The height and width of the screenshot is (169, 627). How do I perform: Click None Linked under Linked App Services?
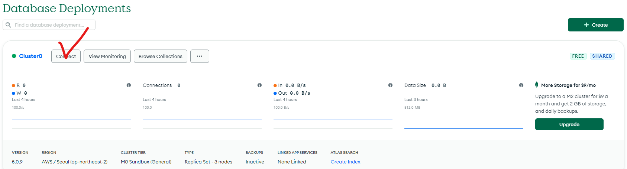292,162
